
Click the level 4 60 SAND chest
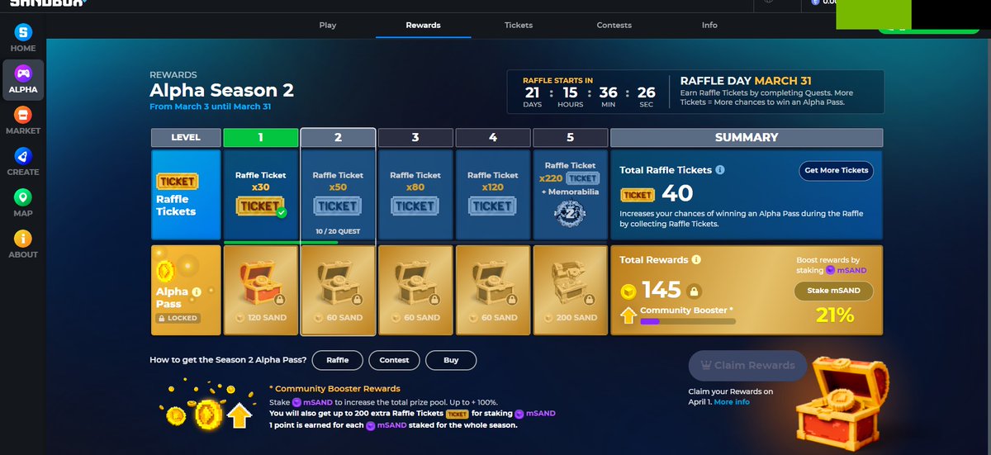pyautogui.click(x=492, y=285)
